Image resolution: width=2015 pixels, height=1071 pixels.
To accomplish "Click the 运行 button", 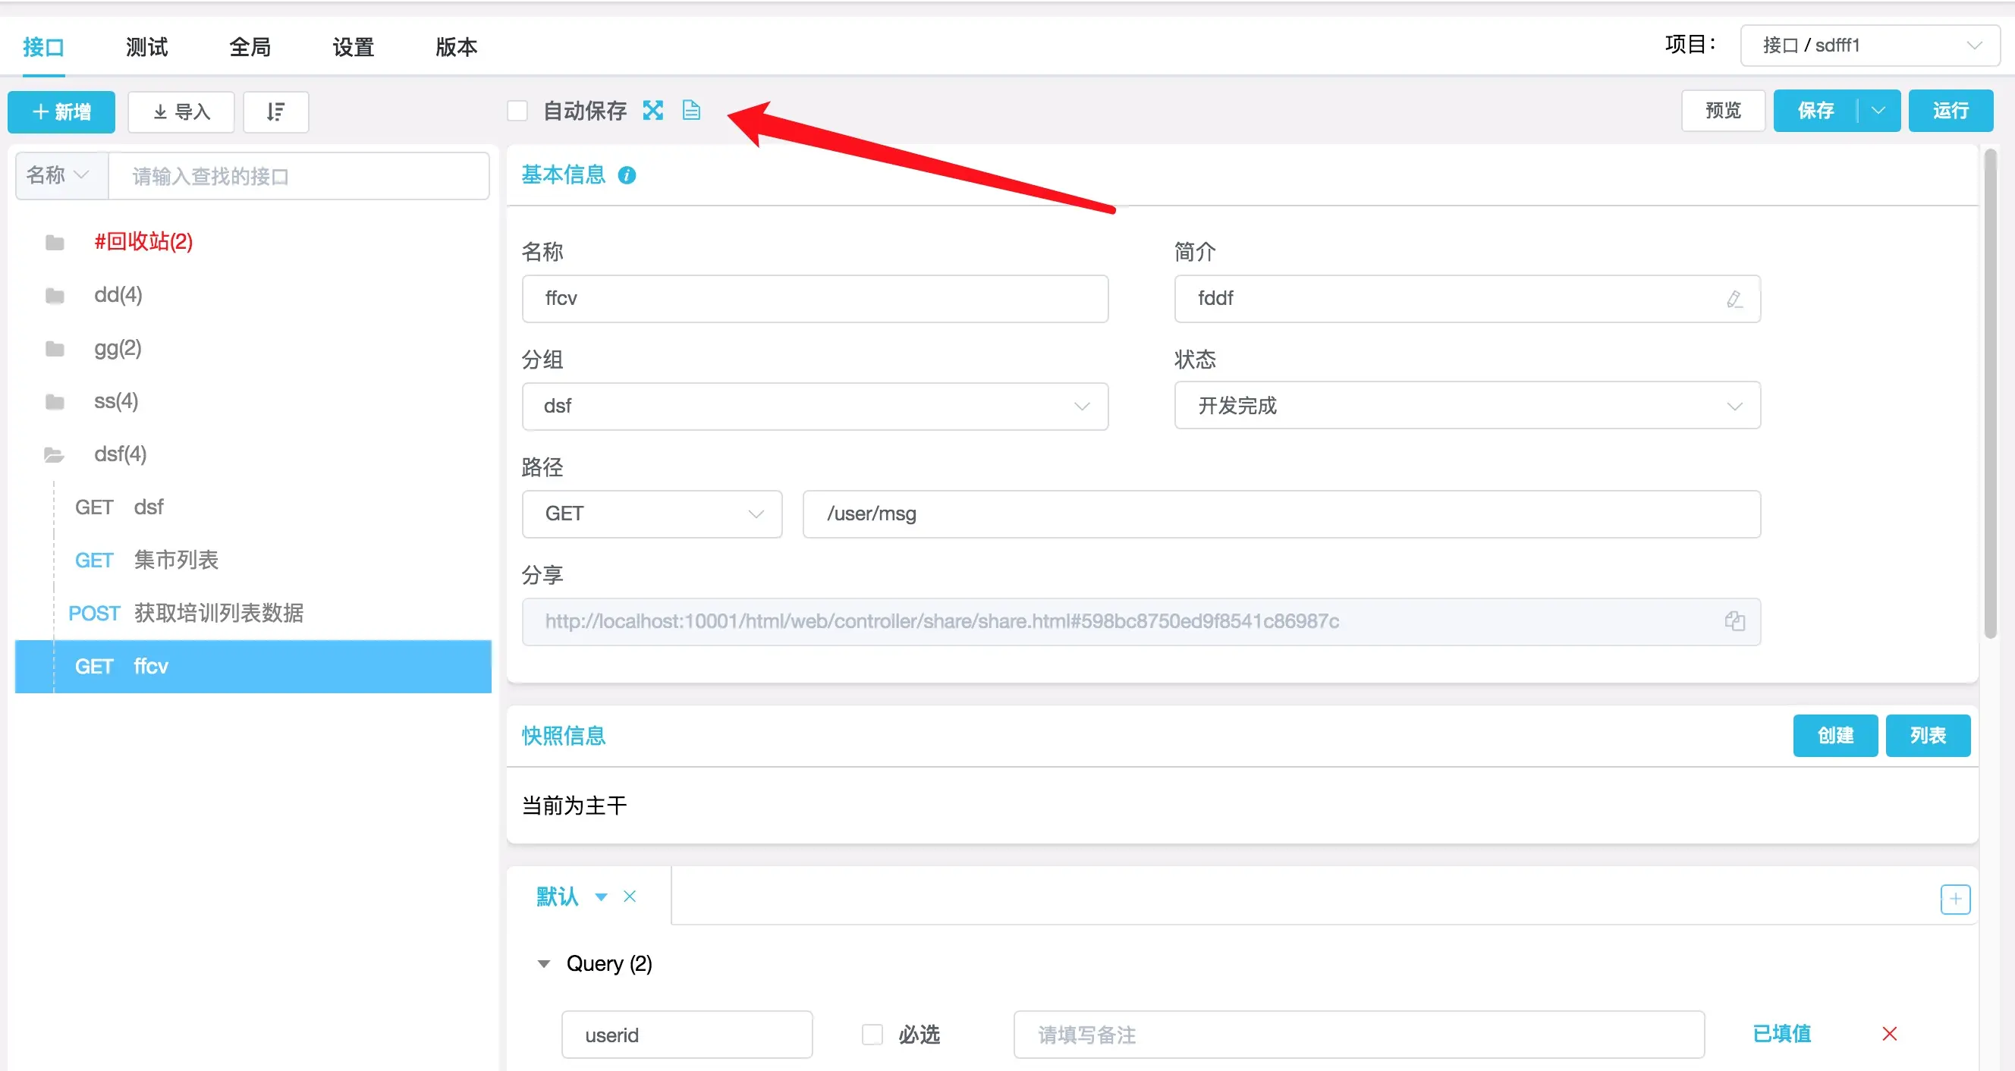I will [1950, 111].
